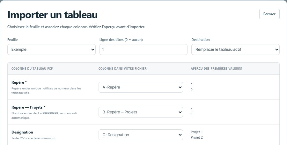The width and height of the screenshot is (287, 145).
Task: Click the Ligne des titres input field
Action: tap(143, 50)
